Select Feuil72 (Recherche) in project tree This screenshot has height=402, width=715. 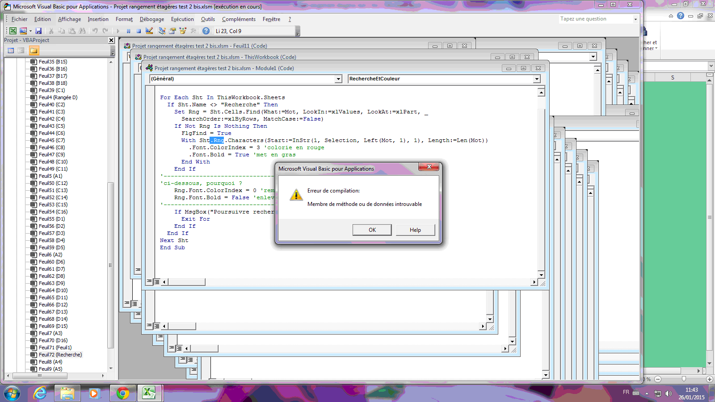tap(60, 355)
